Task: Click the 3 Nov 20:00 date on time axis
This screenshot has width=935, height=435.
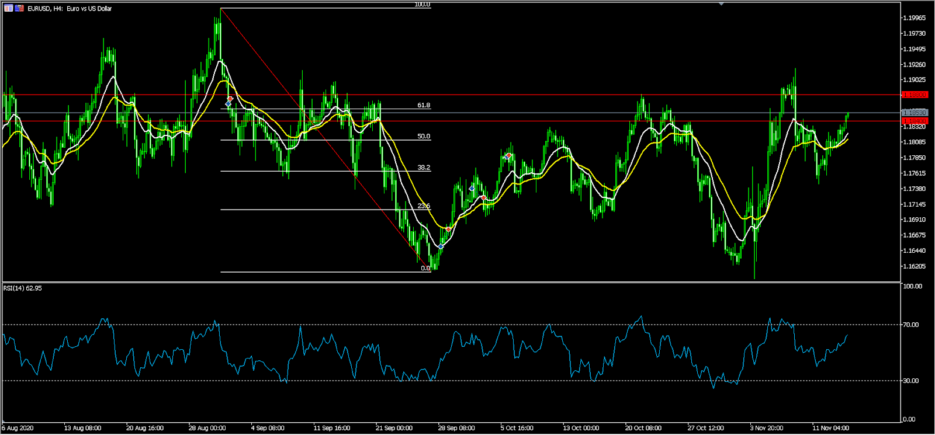Action: 767,428
